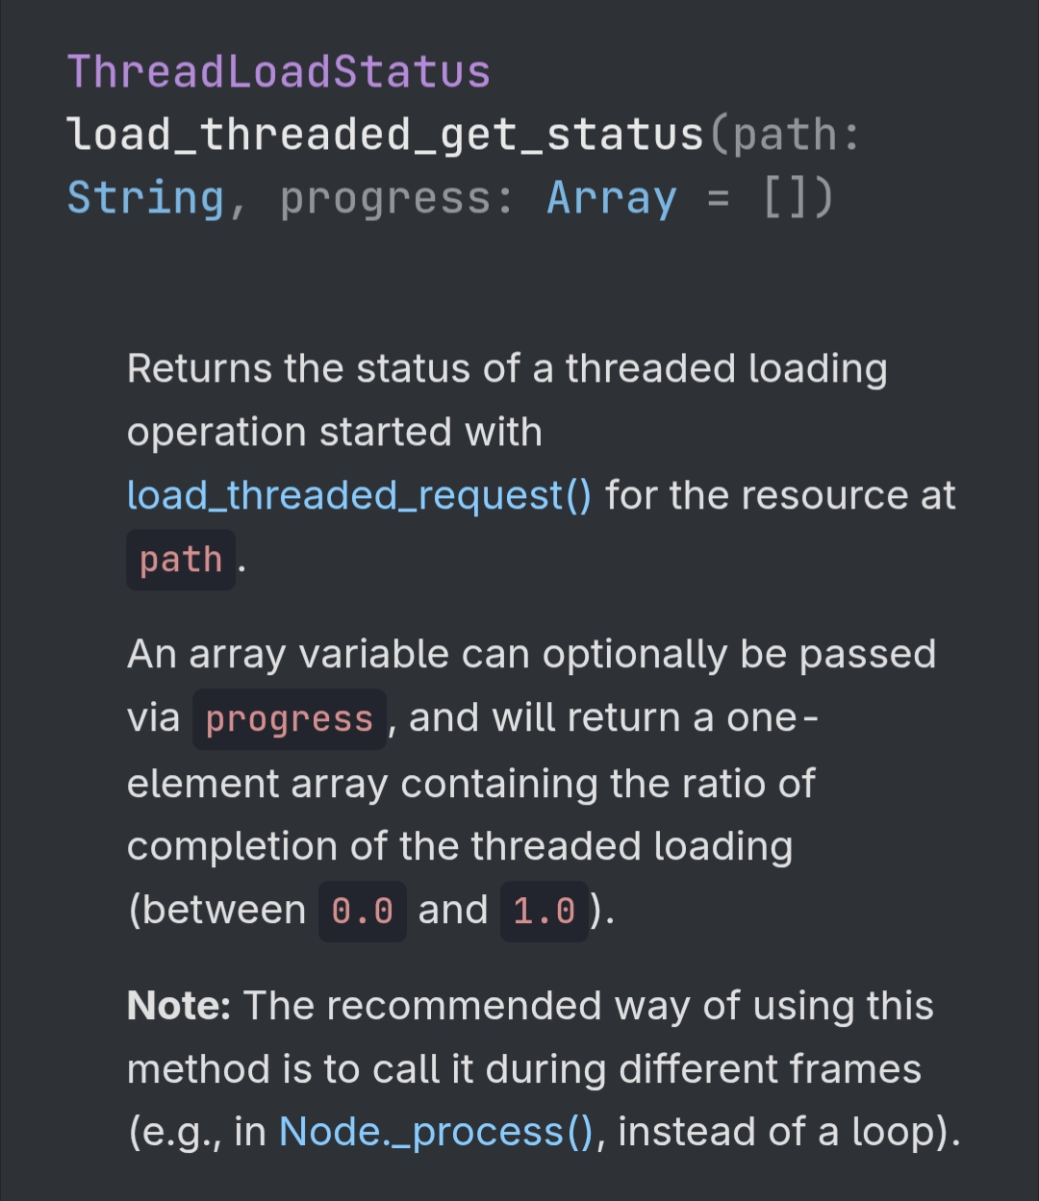Viewport: 1039px width, 1201px height.
Task: Click the String type link in signature
Action: 145,198
